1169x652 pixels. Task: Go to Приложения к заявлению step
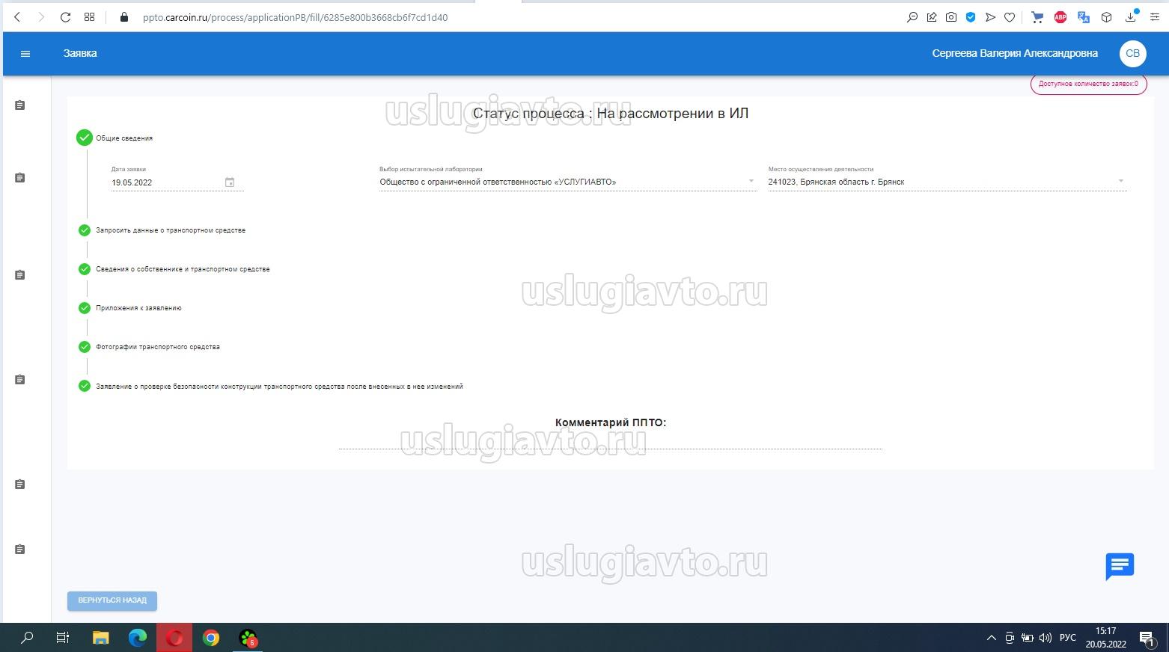pyautogui.click(x=138, y=308)
